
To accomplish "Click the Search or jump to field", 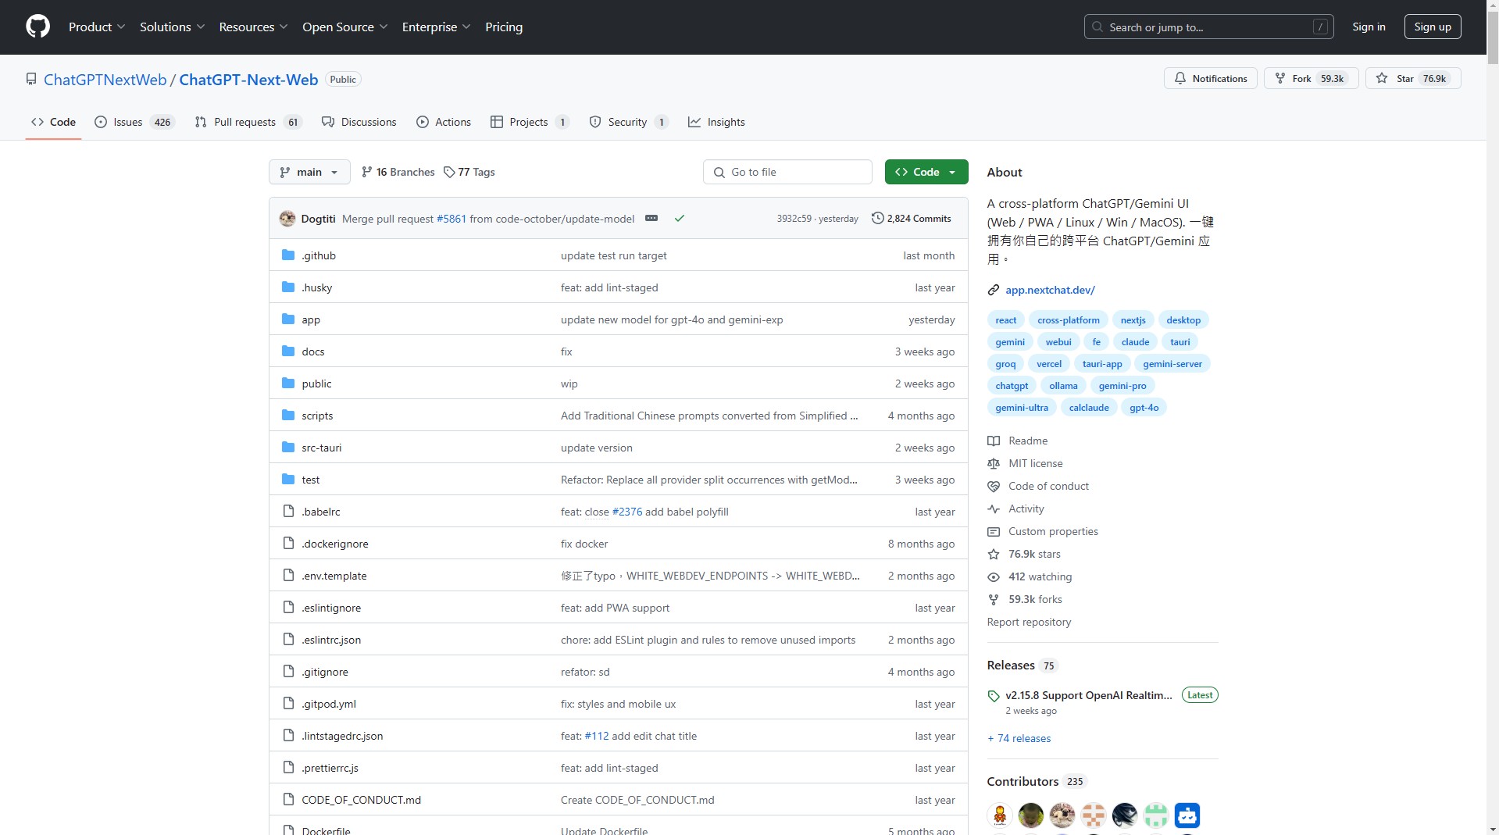I will (1207, 27).
